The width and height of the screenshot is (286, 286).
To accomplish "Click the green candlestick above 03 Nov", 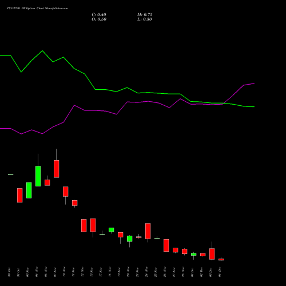I will [29, 190].
